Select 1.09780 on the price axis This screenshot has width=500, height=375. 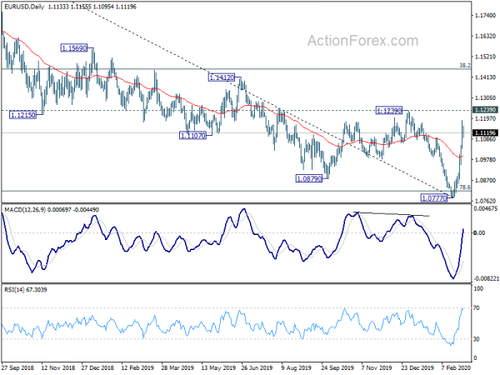485,160
